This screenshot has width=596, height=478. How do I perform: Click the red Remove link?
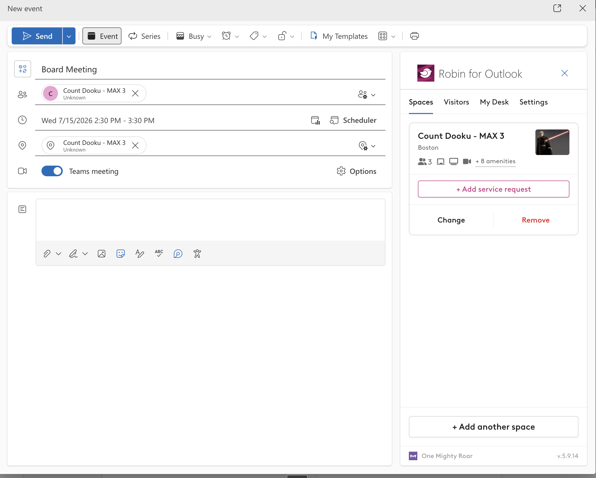click(x=535, y=220)
